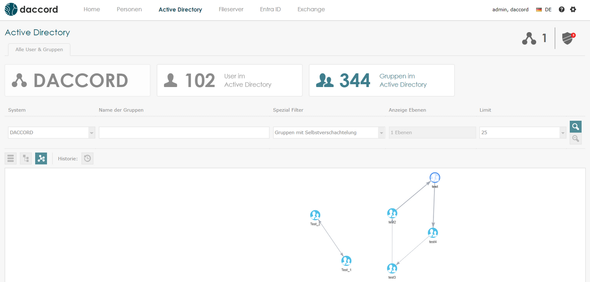This screenshot has width=590, height=282.
Task: Open the Spezial Filter dropdown
Action: pyautogui.click(x=329, y=132)
